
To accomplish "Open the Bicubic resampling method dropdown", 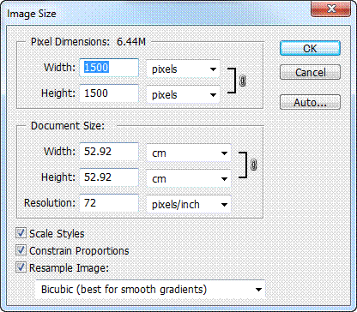I will pos(150,290).
